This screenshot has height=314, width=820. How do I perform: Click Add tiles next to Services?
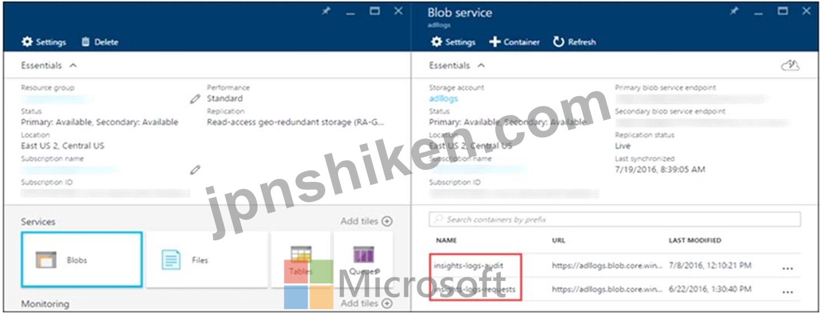(367, 221)
